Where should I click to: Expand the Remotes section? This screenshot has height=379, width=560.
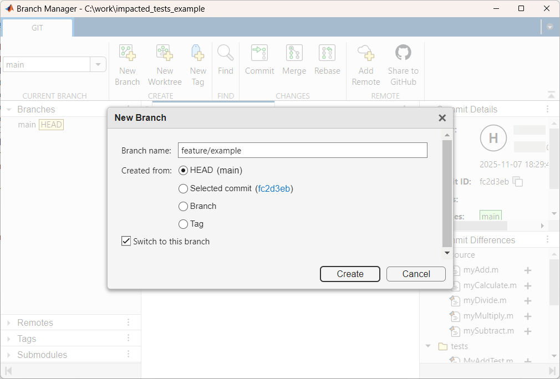[x=10, y=322]
